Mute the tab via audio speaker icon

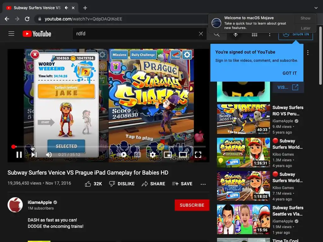coord(66,8)
